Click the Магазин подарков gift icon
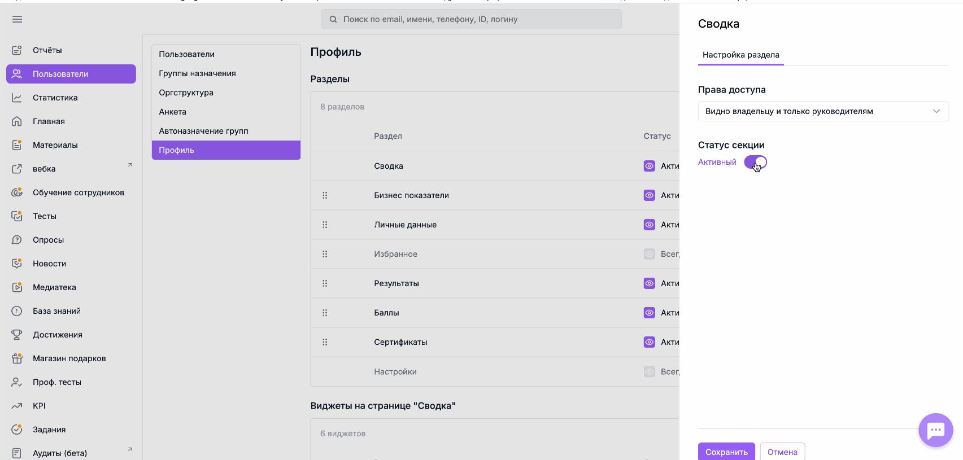This screenshot has width=963, height=460. pos(17,358)
